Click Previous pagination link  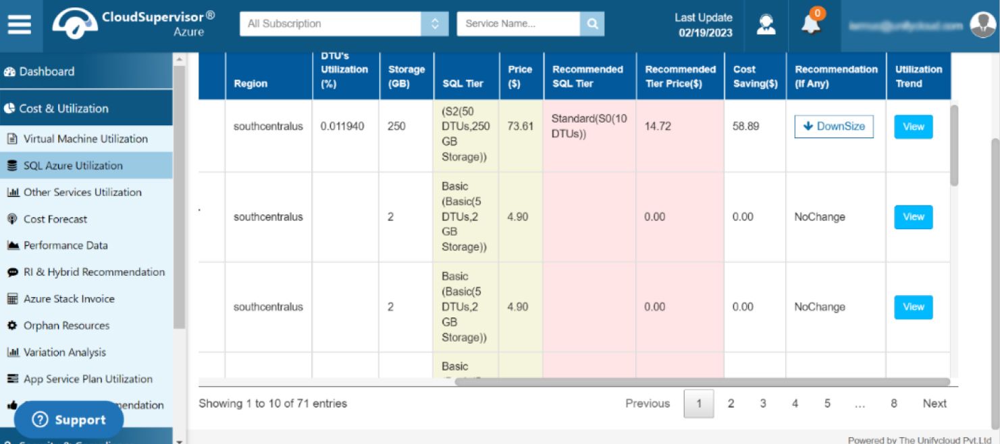(x=648, y=404)
